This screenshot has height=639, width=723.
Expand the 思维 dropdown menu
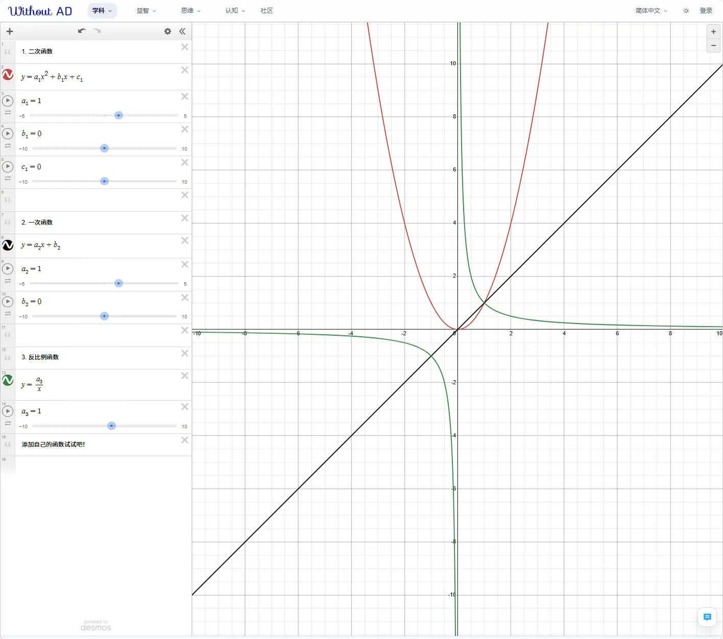191,11
